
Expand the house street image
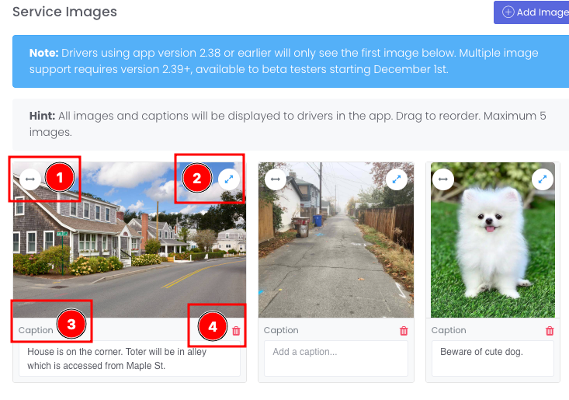[229, 179]
